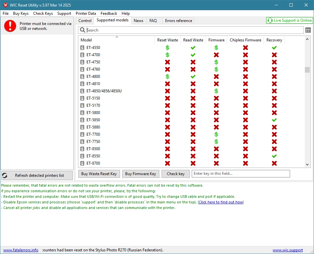The width and height of the screenshot is (314, 254).
Task: Switch to the Control tab
Action: 85,21
